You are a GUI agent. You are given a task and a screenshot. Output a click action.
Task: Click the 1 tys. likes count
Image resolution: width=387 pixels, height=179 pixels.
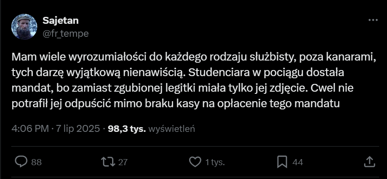pos(215,162)
